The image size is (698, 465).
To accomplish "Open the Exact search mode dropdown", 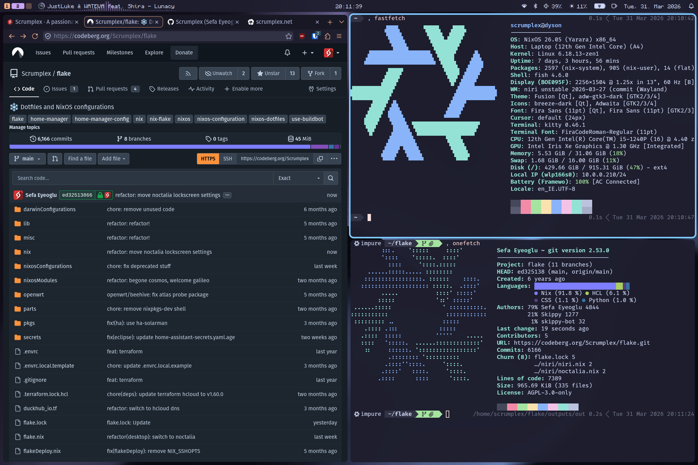I will click(x=298, y=178).
